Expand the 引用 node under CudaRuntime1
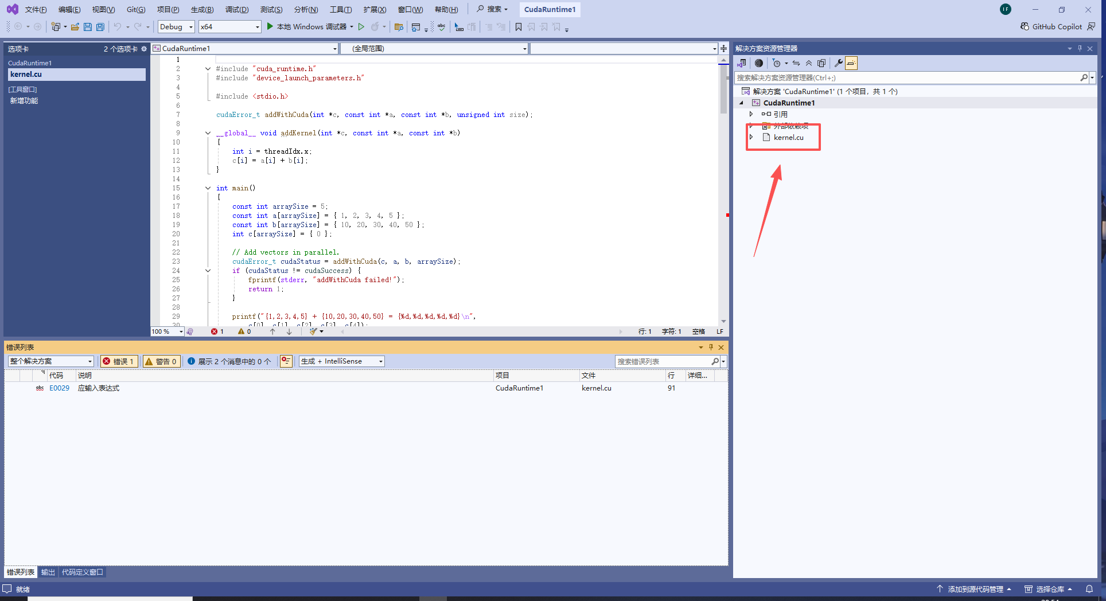1106x601 pixels. (751, 114)
